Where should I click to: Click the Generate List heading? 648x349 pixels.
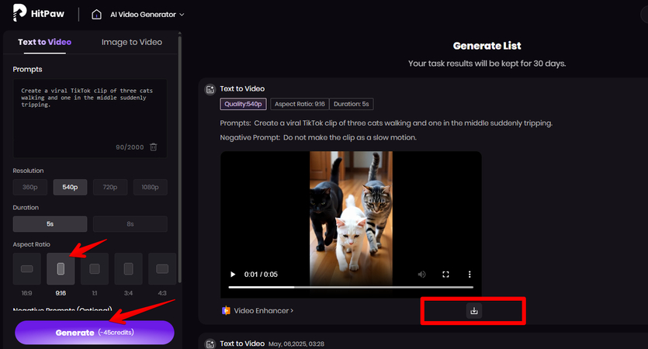coord(487,46)
